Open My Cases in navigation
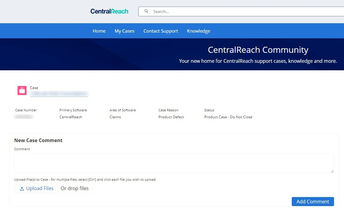The height and width of the screenshot is (210, 344). [124, 31]
